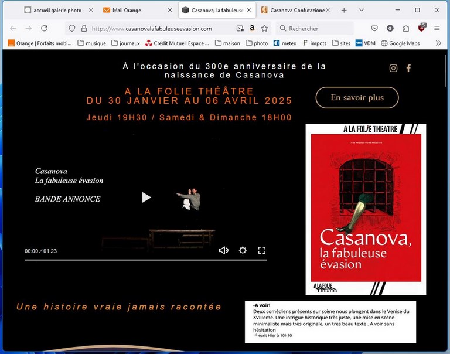Open the photo bookmarks folder
The width and height of the screenshot is (450, 354).
click(257, 43)
